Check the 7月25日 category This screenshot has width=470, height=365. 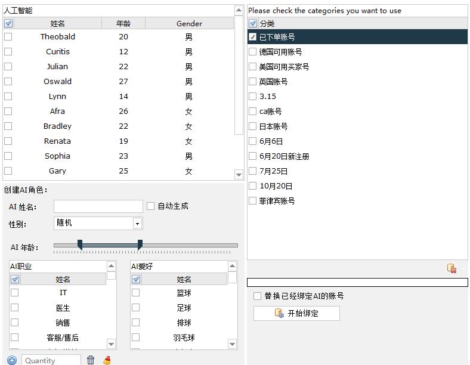pos(253,171)
